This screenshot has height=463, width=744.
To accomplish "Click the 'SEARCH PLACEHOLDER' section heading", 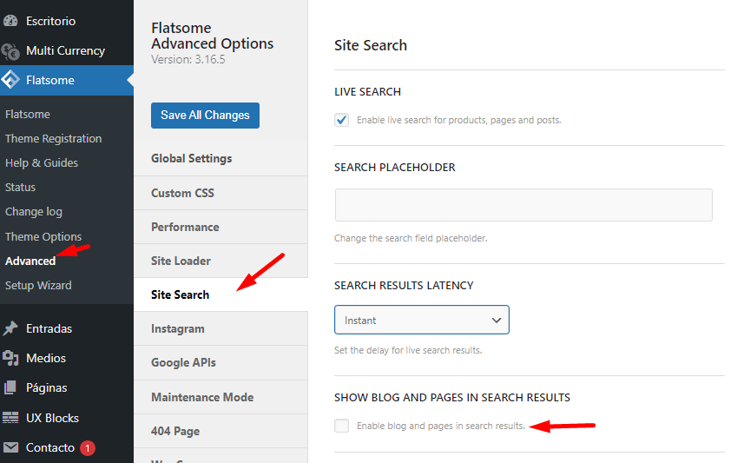I will [x=395, y=167].
